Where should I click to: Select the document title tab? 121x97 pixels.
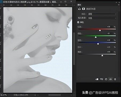click(30, 2)
